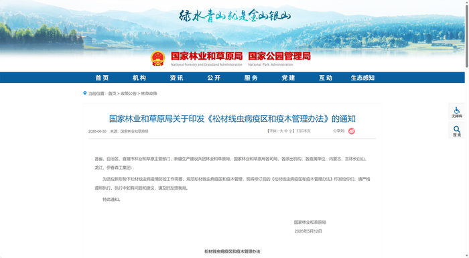Click the article headline about 松材线虫病疫区
The image size is (469, 258).
click(232, 119)
